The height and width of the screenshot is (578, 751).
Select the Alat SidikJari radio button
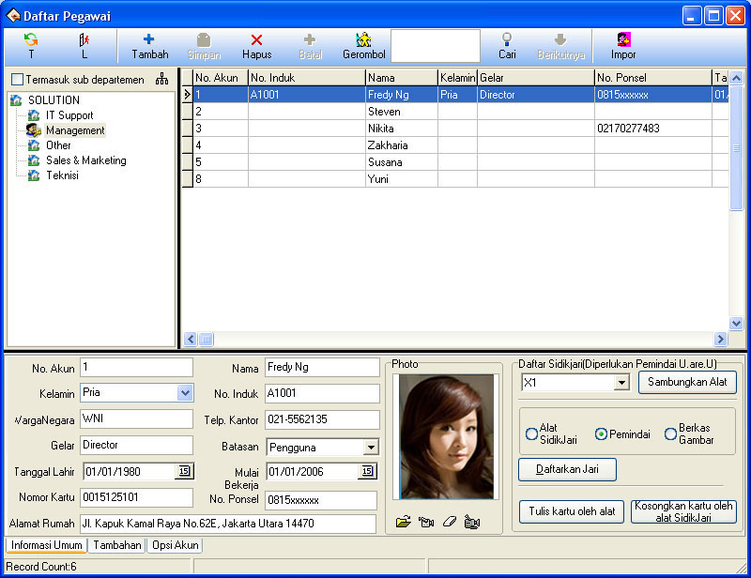click(532, 434)
